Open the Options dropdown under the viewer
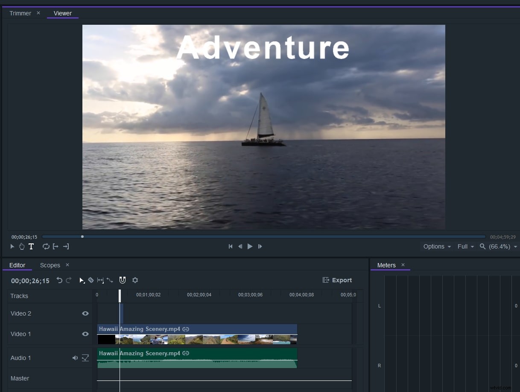520x392 pixels. coord(435,246)
